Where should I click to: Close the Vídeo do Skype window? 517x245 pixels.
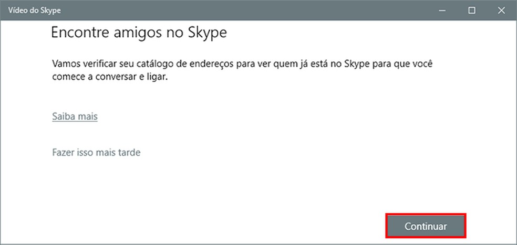click(501, 10)
